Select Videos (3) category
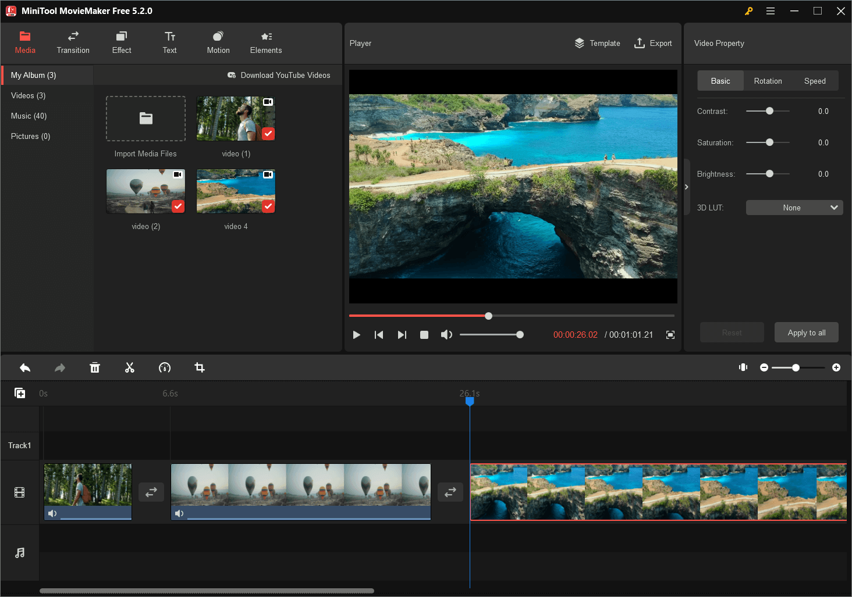Image resolution: width=852 pixels, height=597 pixels. point(47,95)
